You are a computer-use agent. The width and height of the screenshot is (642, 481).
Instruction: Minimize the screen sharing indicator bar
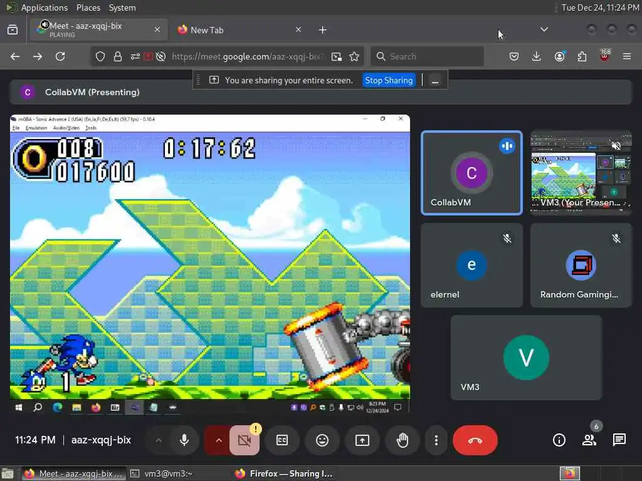coord(435,81)
